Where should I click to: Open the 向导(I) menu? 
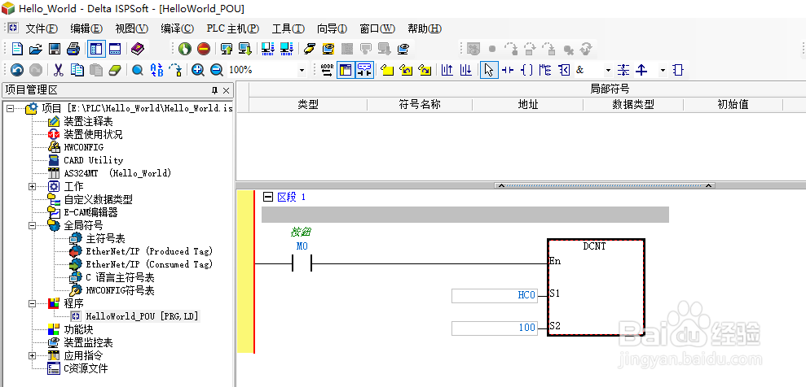(332, 28)
